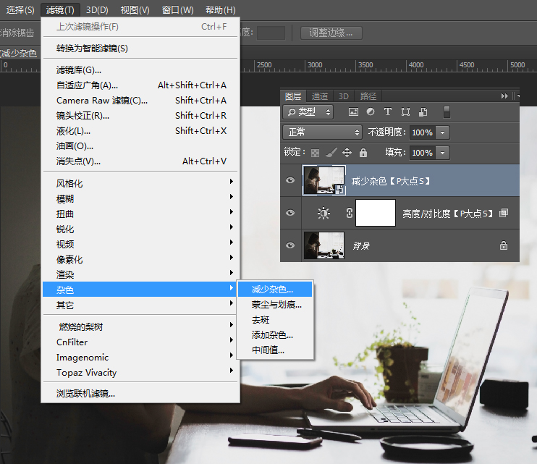Open the 填充 fill dropdown arrow
The height and width of the screenshot is (464, 537).
pyautogui.click(x=442, y=153)
